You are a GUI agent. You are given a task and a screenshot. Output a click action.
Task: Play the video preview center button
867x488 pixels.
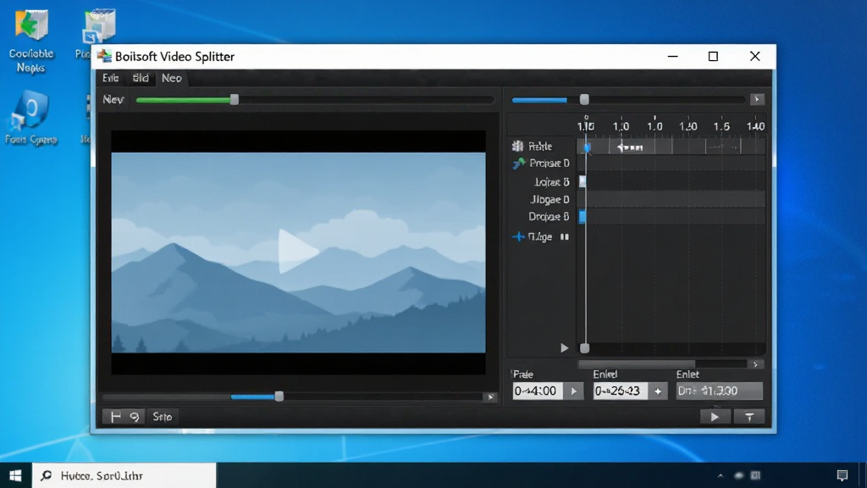[x=297, y=251]
